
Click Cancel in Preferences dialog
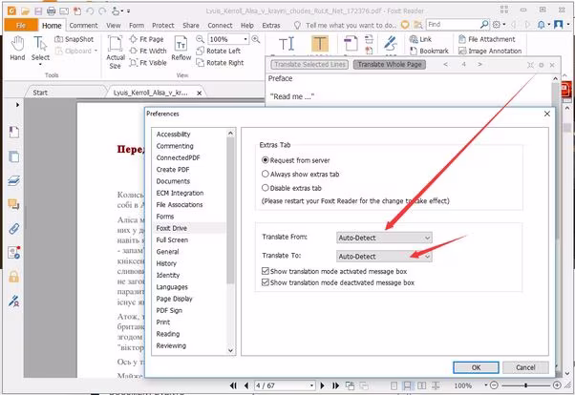tap(525, 367)
